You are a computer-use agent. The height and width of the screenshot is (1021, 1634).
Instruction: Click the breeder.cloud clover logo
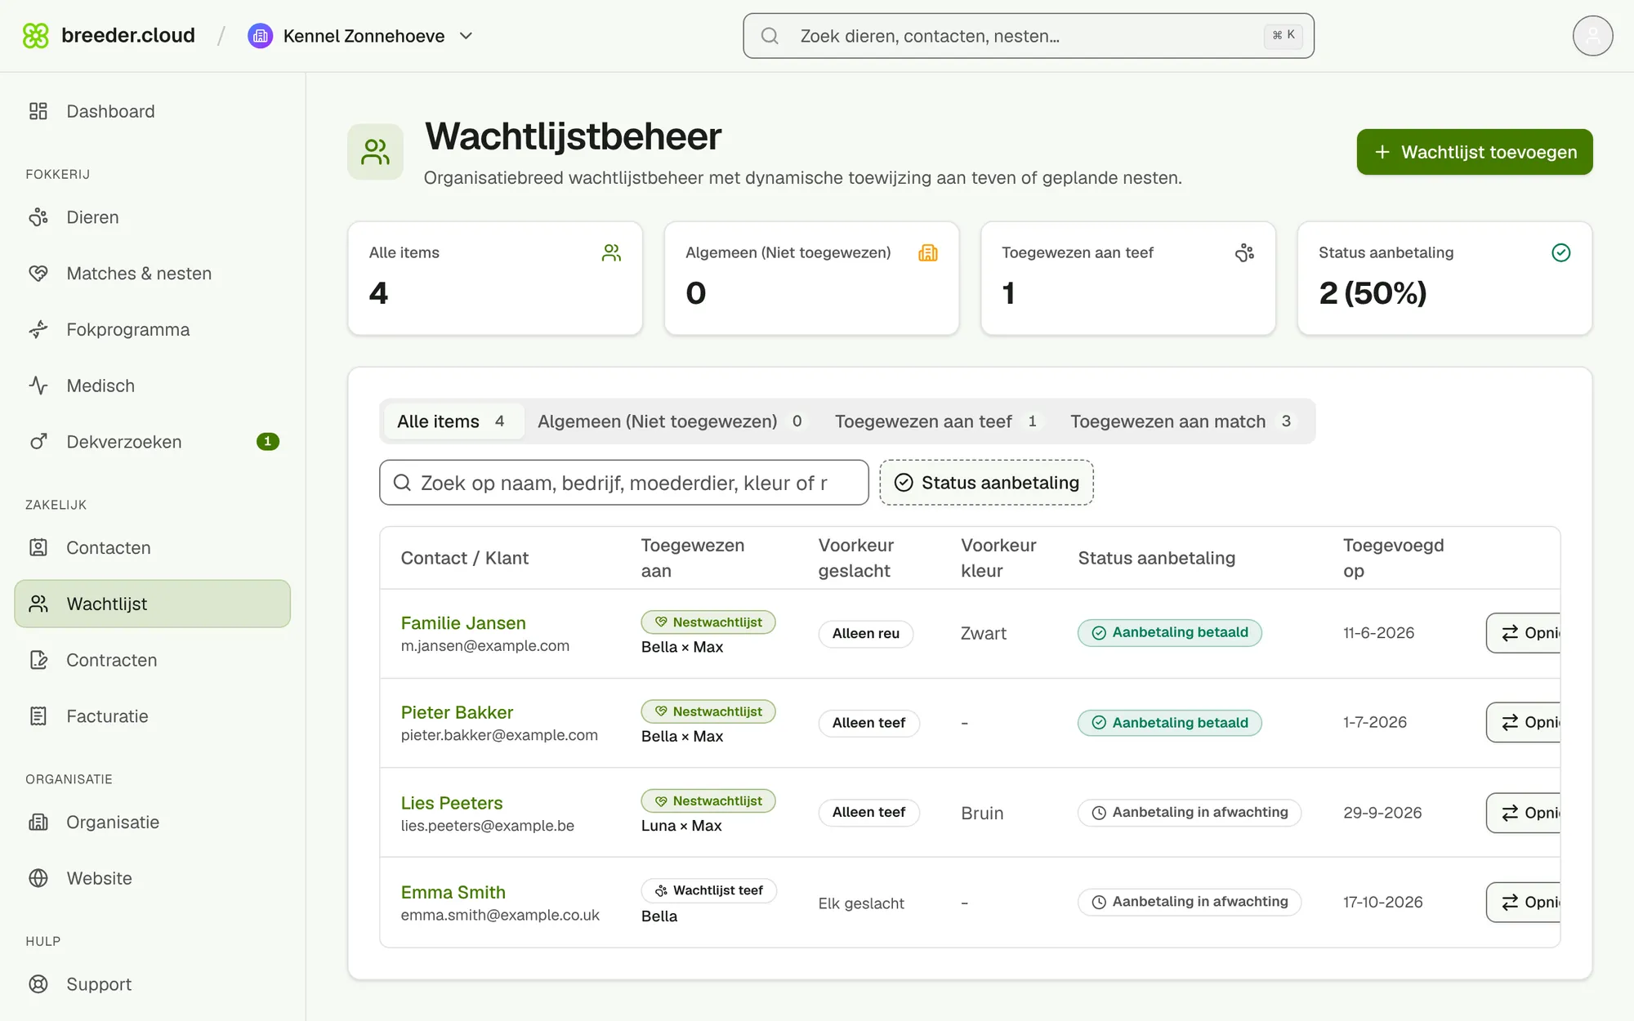click(x=36, y=36)
